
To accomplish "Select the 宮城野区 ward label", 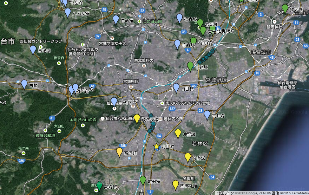I will click(x=216, y=80).
